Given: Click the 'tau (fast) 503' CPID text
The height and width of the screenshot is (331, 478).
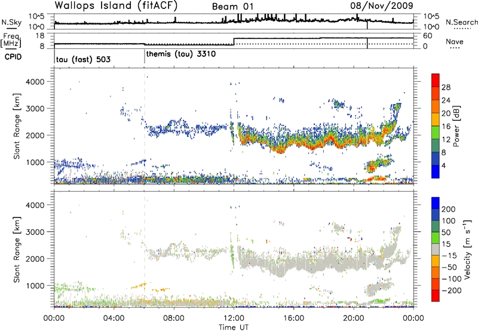Looking at the screenshot, I should (x=83, y=59).
